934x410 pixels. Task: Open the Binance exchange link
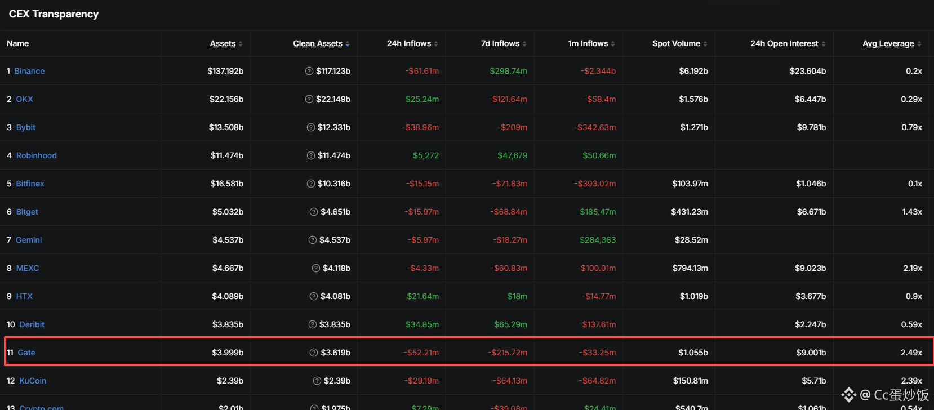tap(30, 71)
